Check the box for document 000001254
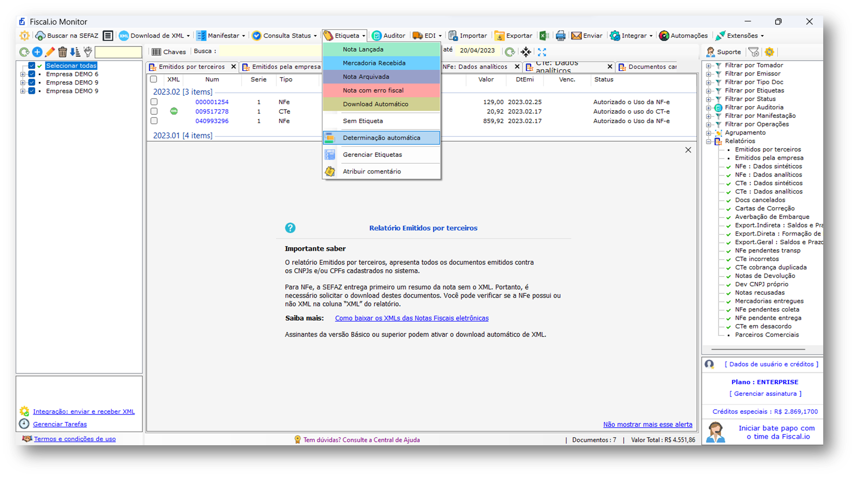Image resolution: width=855 pixels, height=477 pixels. point(154,102)
